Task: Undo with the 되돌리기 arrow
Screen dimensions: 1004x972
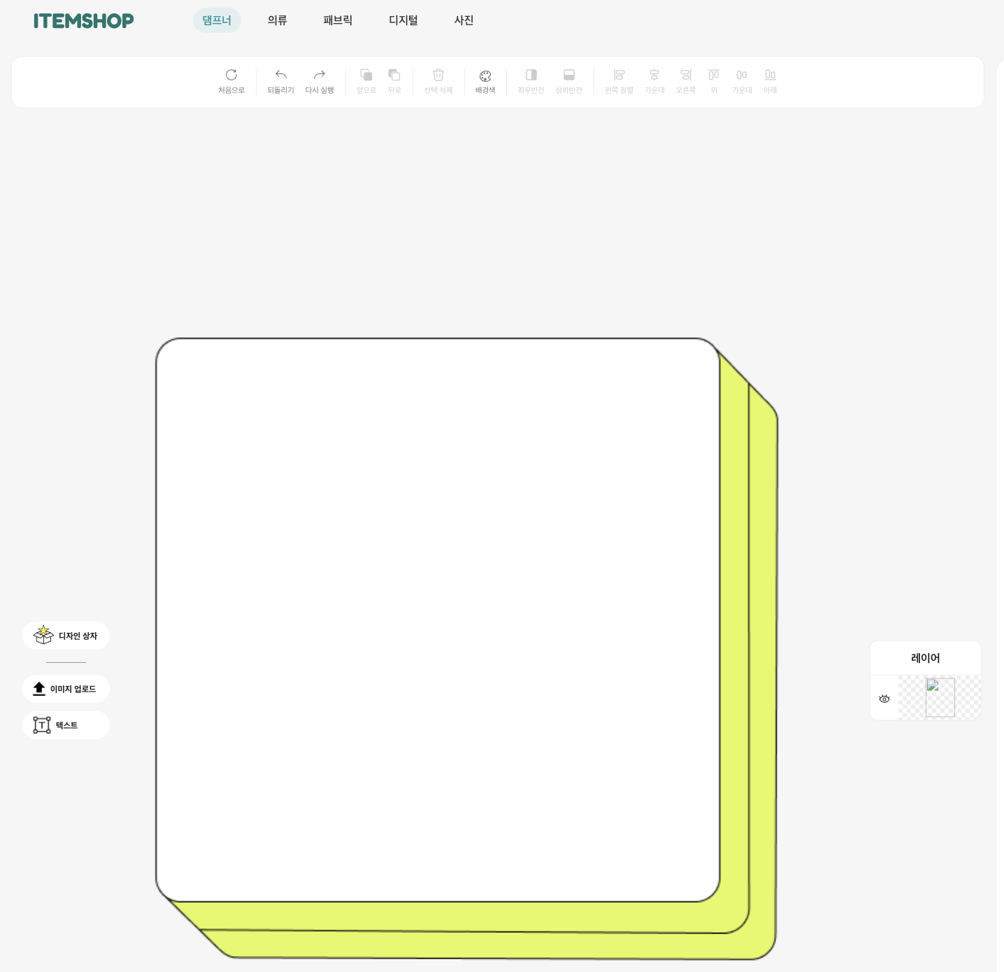Action: tap(280, 76)
